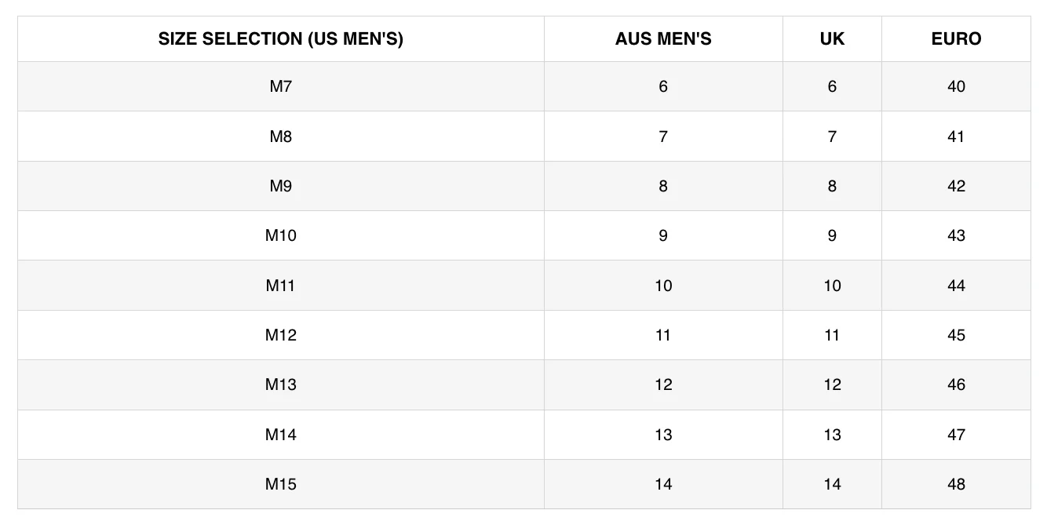Image resolution: width=1047 pixels, height=521 pixels.
Task: Click the EURO 45 value
Action: tap(956, 335)
